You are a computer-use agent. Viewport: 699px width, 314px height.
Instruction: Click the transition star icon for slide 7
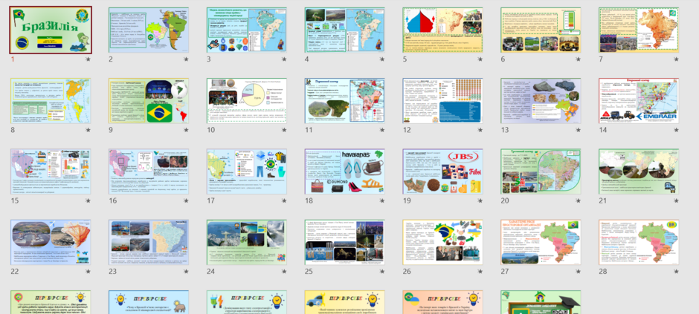(676, 59)
